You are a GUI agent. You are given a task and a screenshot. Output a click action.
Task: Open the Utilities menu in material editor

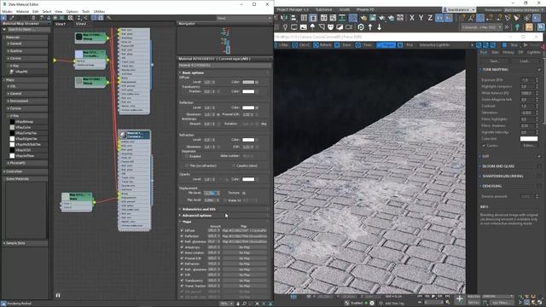[x=99, y=11]
